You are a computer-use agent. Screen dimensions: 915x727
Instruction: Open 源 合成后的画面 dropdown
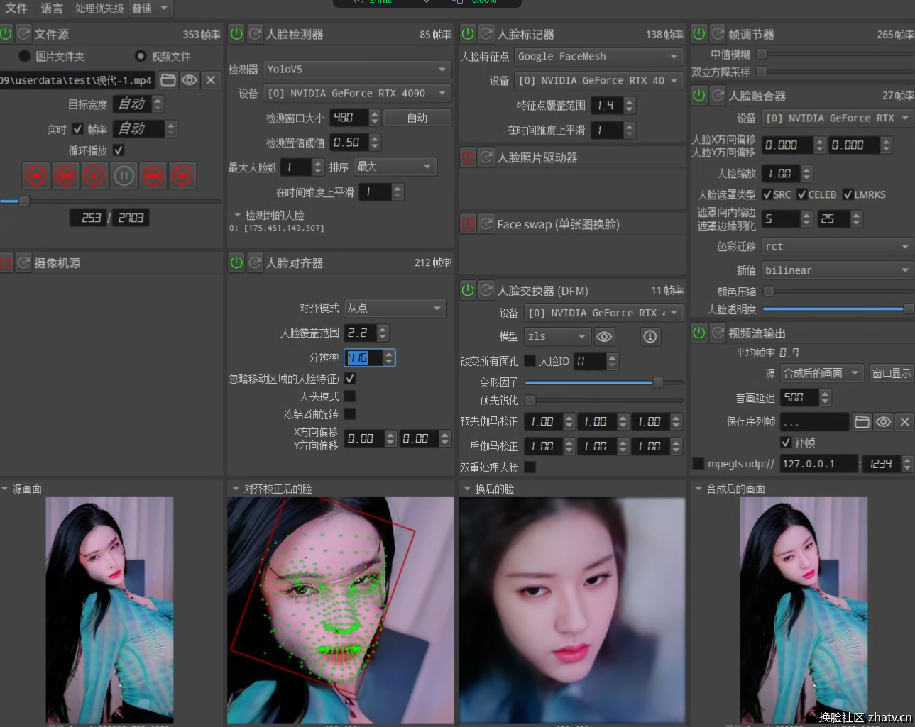pyautogui.click(x=822, y=373)
